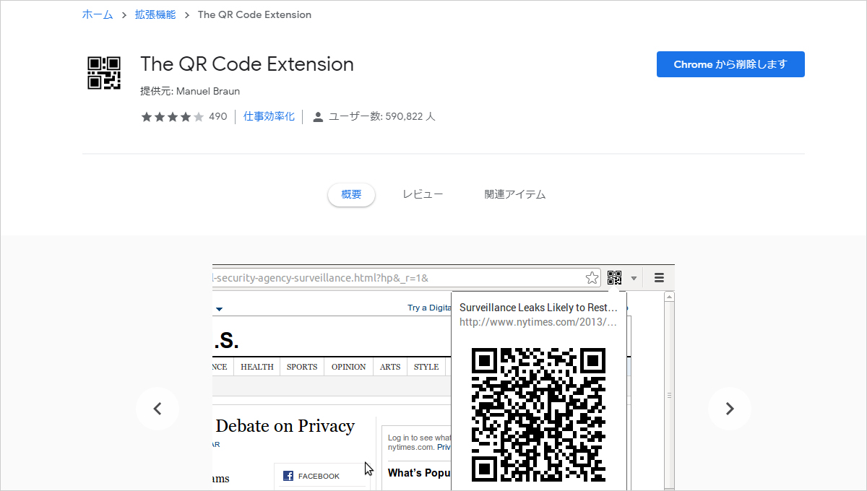Click the star rating icons
867x491 pixels.
click(173, 117)
